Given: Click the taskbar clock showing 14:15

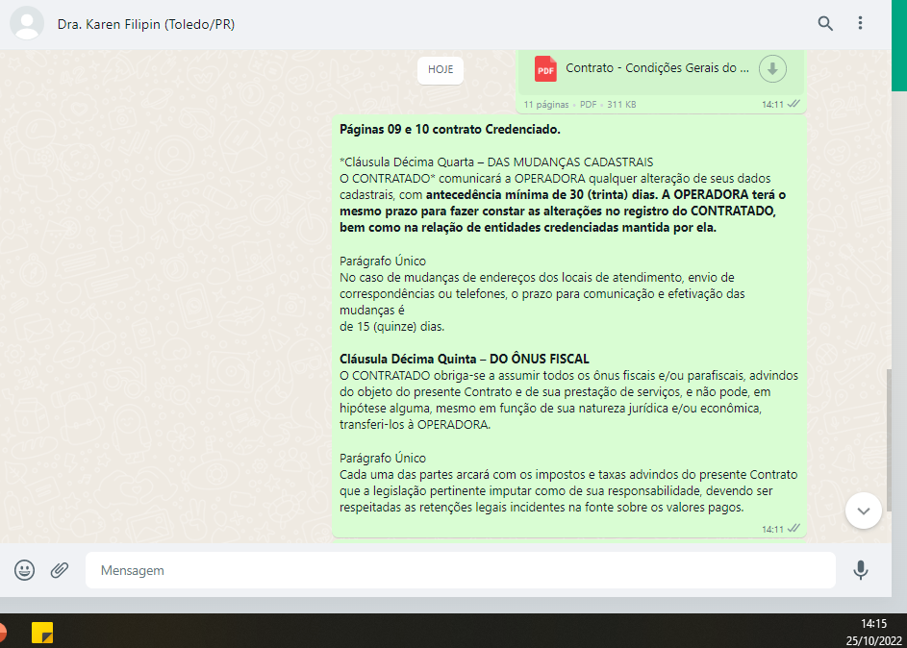Looking at the screenshot, I should click(873, 623).
